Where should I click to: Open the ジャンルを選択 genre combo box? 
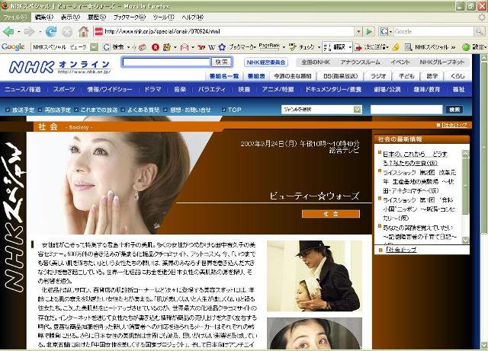click(x=322, y=110)
